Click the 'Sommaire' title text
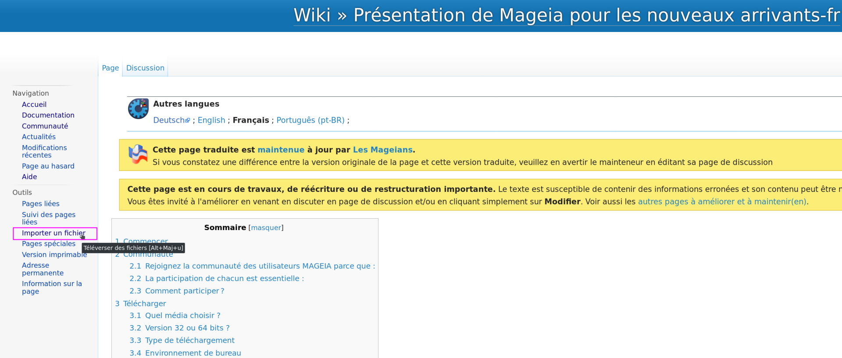The image size is (842, 358). pos(225,227)
